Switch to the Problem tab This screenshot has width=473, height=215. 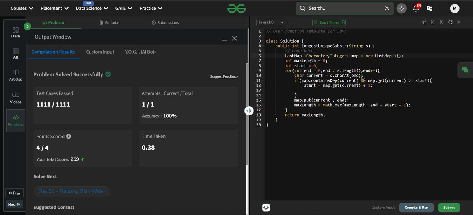click(x=53, y=23)
